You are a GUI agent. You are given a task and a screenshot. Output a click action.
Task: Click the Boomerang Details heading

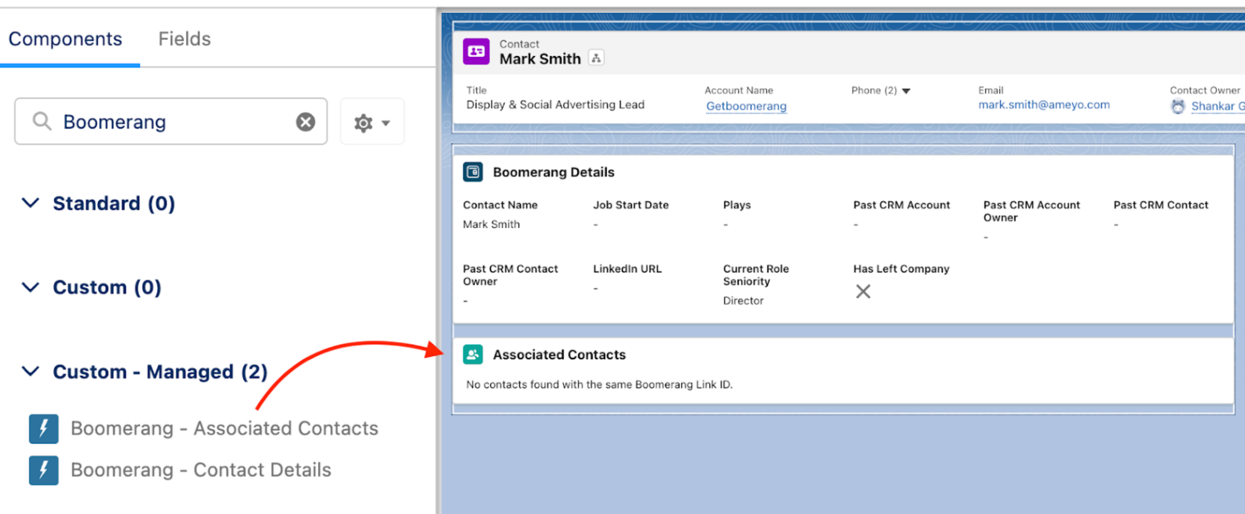click(x=553, y=172)
